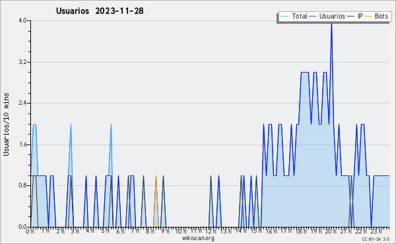Select the 'Bots' legend entry
The width and height of the screenshot is (396, 244).
pyautogui.click(x=376, y=16)
